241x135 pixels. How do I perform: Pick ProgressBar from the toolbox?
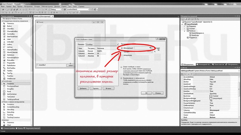point(11,63)
